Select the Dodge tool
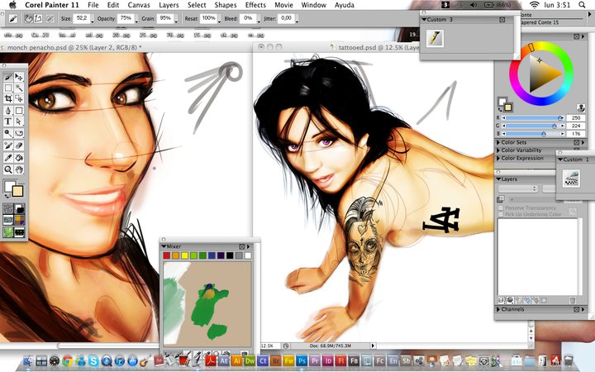Screen dimensions: 595x372 click(x=8, y=133)
